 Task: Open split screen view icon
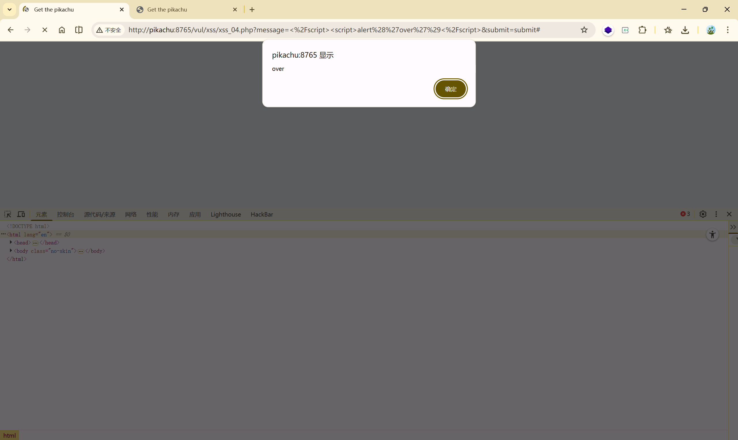[79, 30]
